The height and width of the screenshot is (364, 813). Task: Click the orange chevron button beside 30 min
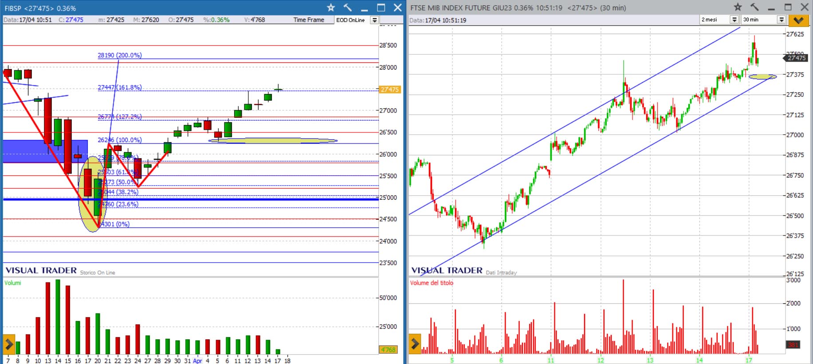(x=798, y=20)
